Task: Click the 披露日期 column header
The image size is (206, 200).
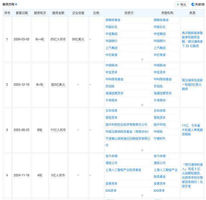Action: (x=22, y=13)
